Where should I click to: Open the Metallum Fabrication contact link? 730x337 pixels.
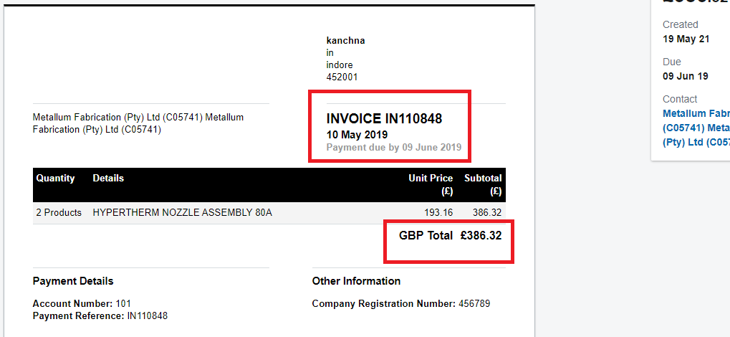click(x=696, y=128)
